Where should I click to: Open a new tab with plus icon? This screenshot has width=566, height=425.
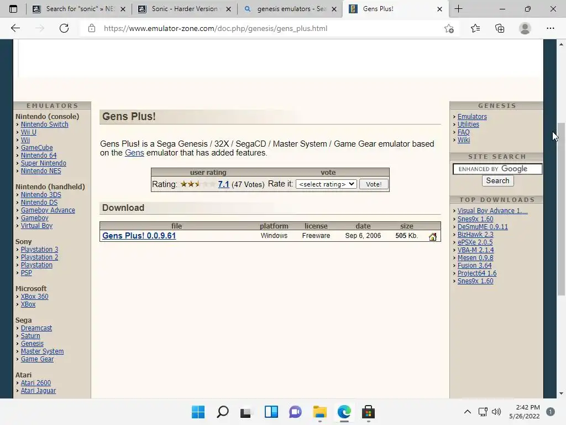458,9
